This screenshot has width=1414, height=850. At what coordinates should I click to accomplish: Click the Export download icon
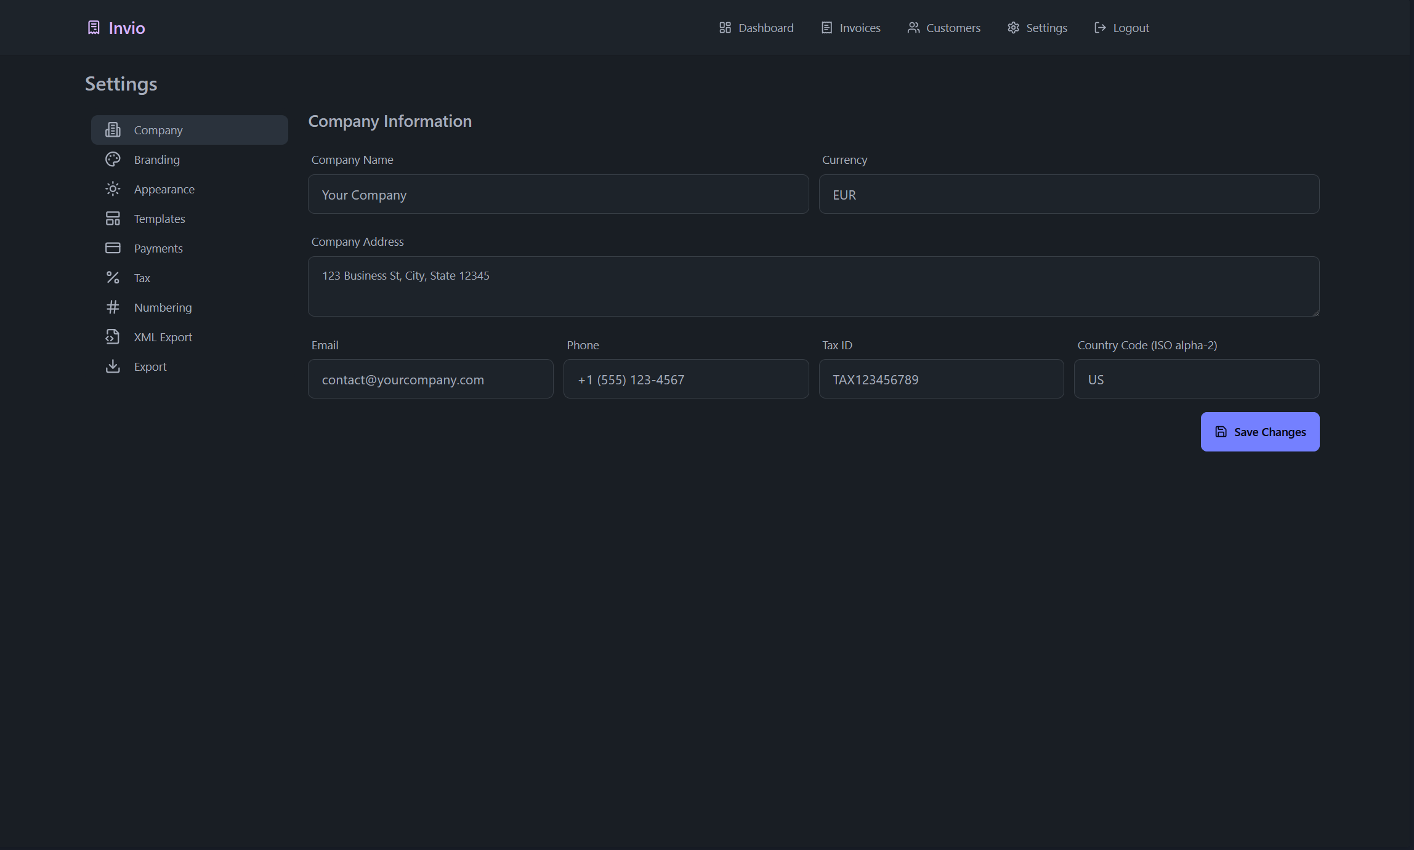[113, 366]
